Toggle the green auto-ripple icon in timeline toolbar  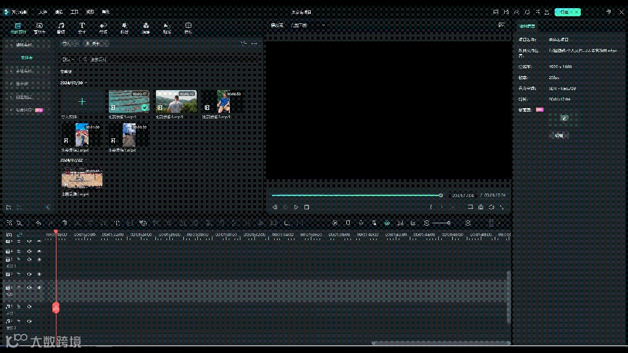(x=387, y=223)
